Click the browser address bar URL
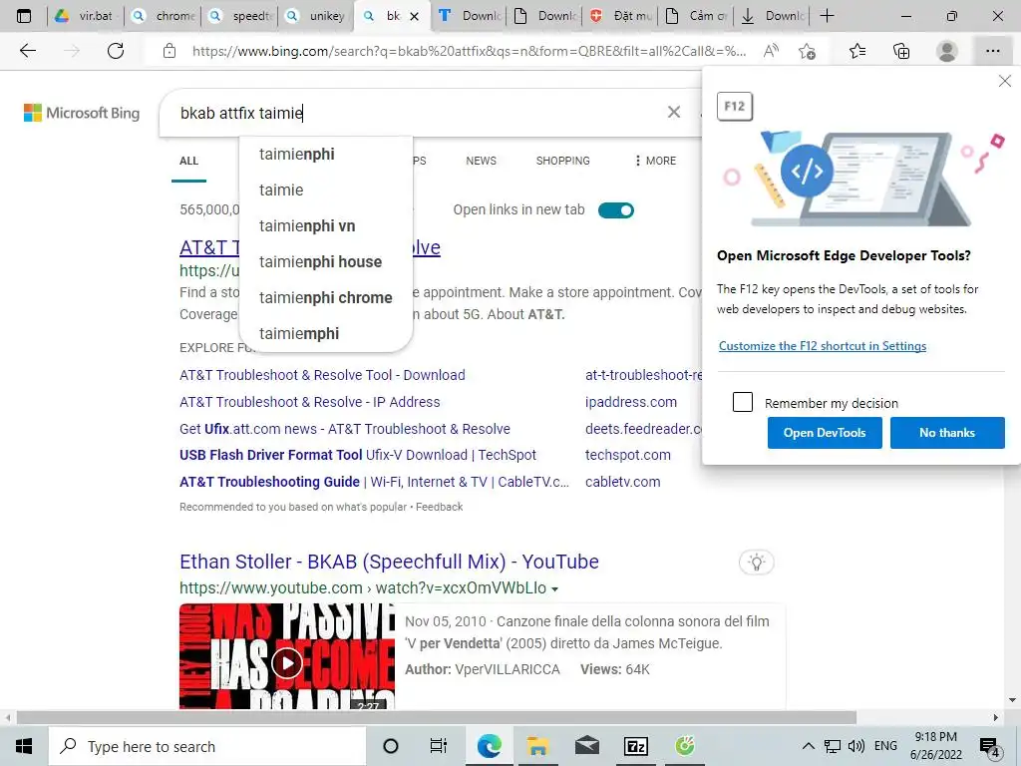1021x766 pixels. pos(469,51)
